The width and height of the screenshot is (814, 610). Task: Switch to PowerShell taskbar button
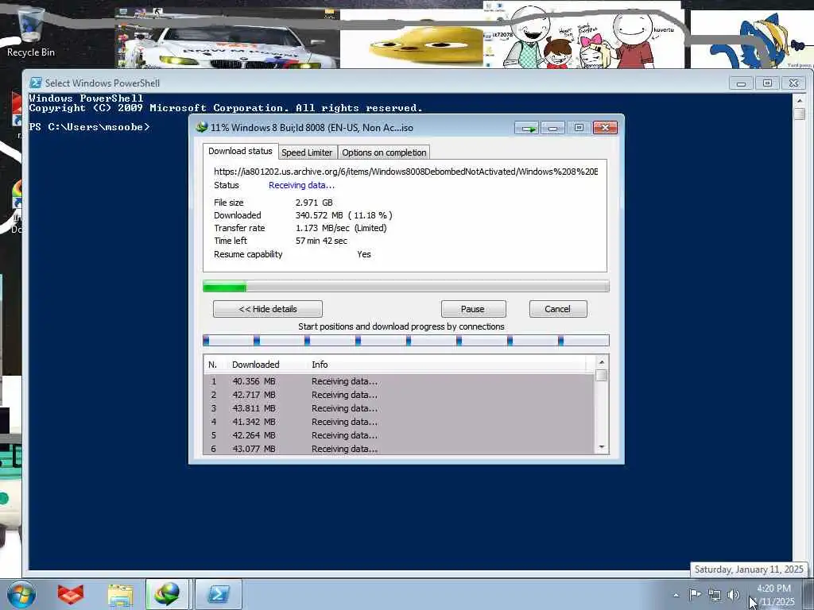218,594
